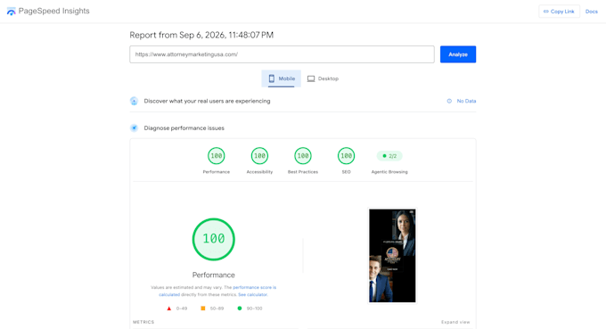The width and height of the screenshot is (606, 329).
Task: Open the Docs link
Action: pos(592,12)
